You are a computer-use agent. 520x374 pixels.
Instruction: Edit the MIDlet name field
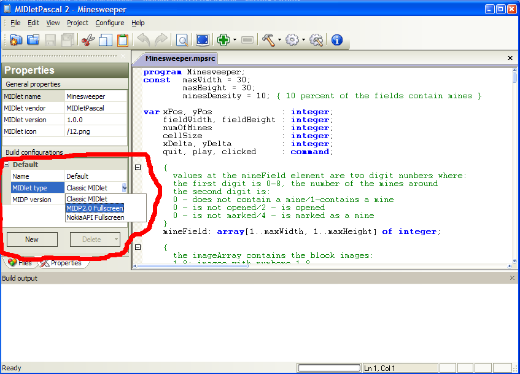95,96
